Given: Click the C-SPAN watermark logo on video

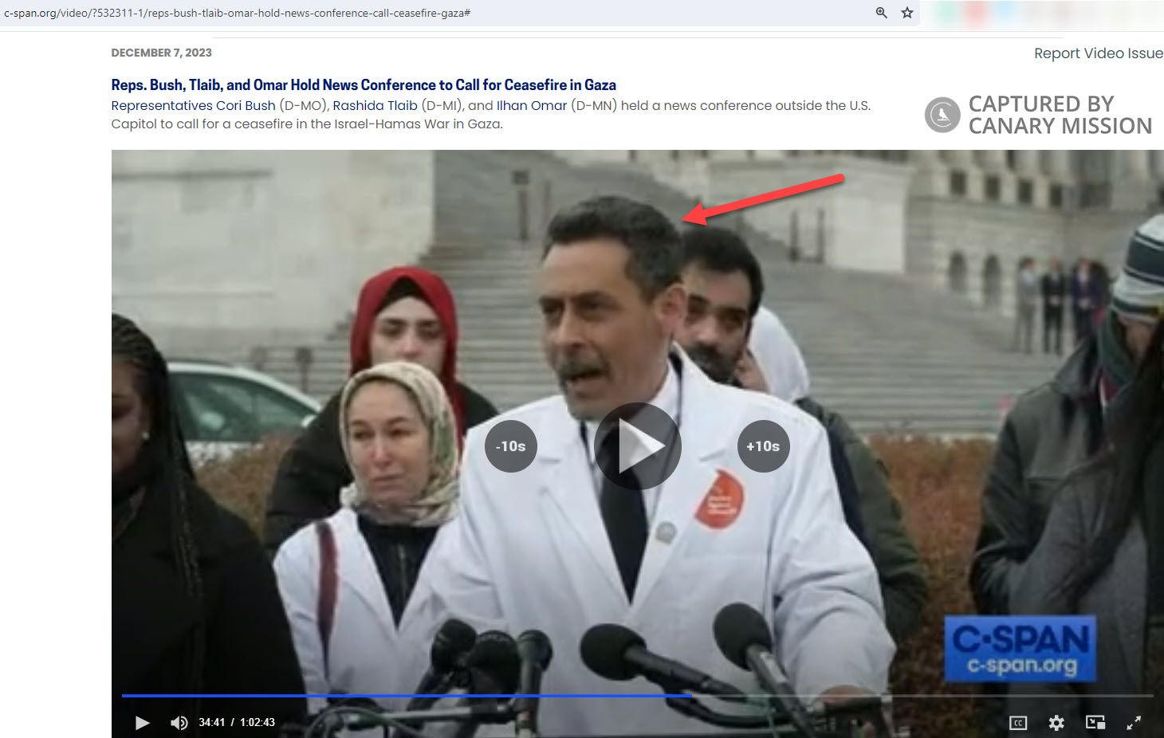Looking at the screenshot, I should tap(1020, 649).
